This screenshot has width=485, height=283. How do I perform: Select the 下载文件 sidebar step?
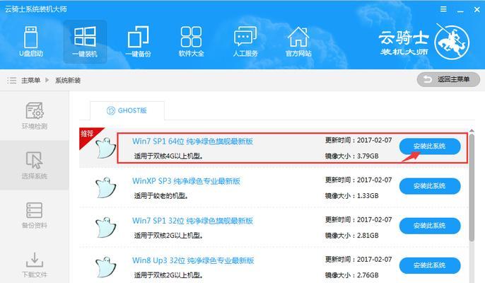(35, 265)
